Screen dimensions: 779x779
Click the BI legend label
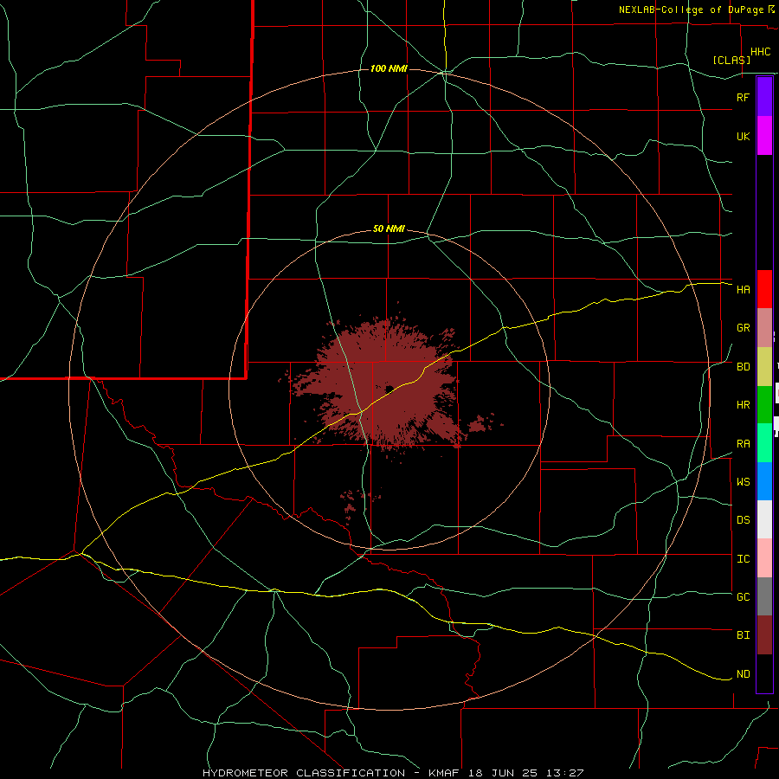(x=743, y=635)
